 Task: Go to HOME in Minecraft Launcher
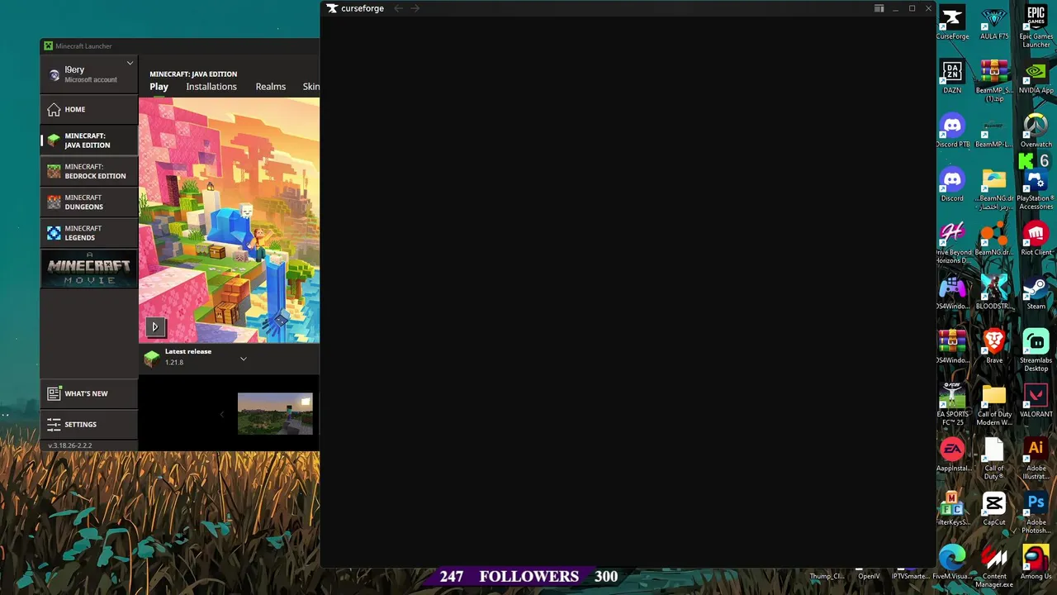pyautogui.click(x=89, y=109)
